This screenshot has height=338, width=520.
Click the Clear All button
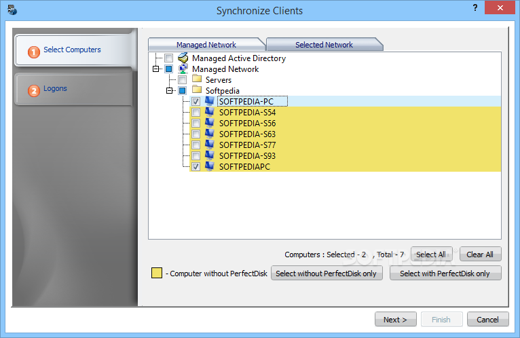[480, 255]
